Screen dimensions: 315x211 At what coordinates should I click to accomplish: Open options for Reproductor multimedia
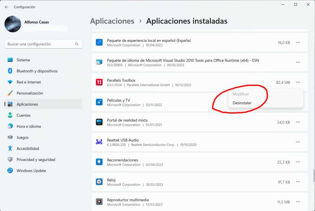[298, 202]
